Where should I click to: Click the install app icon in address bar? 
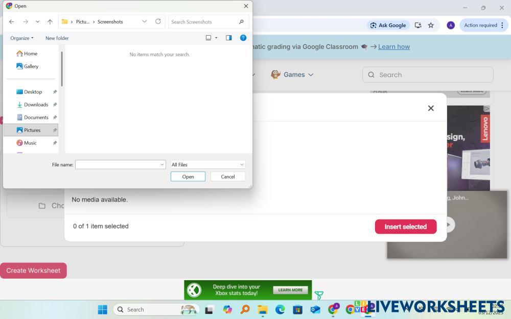(418, 25)
